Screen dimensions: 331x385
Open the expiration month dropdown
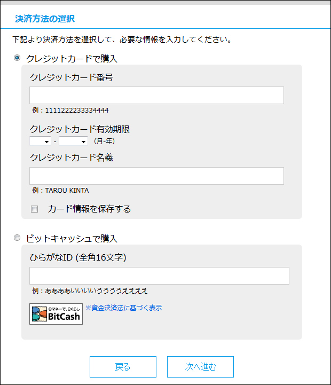pos(40,141)
